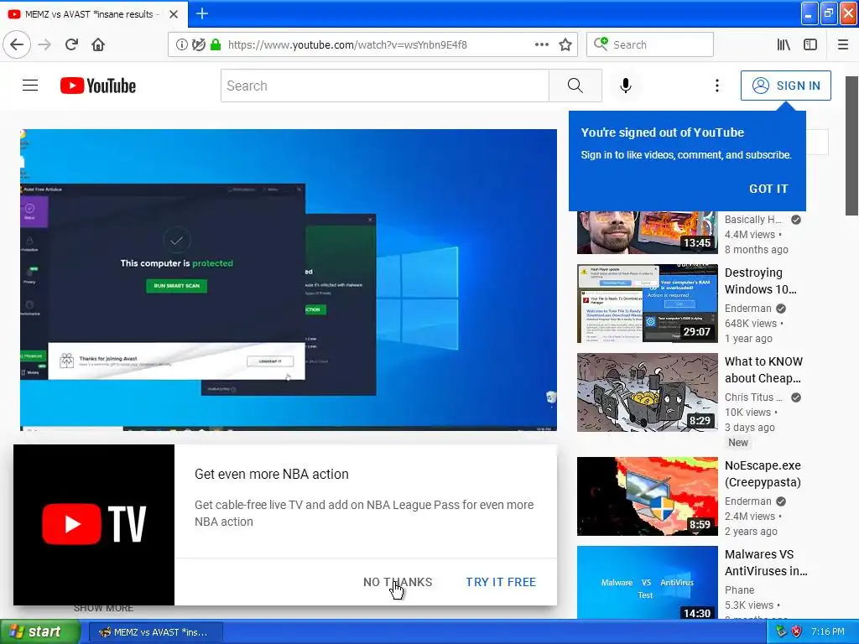Close the MEMZ vs AVAST tab
Image resolution: width=859 pixels, height=644 pixels.
point(173,14)
